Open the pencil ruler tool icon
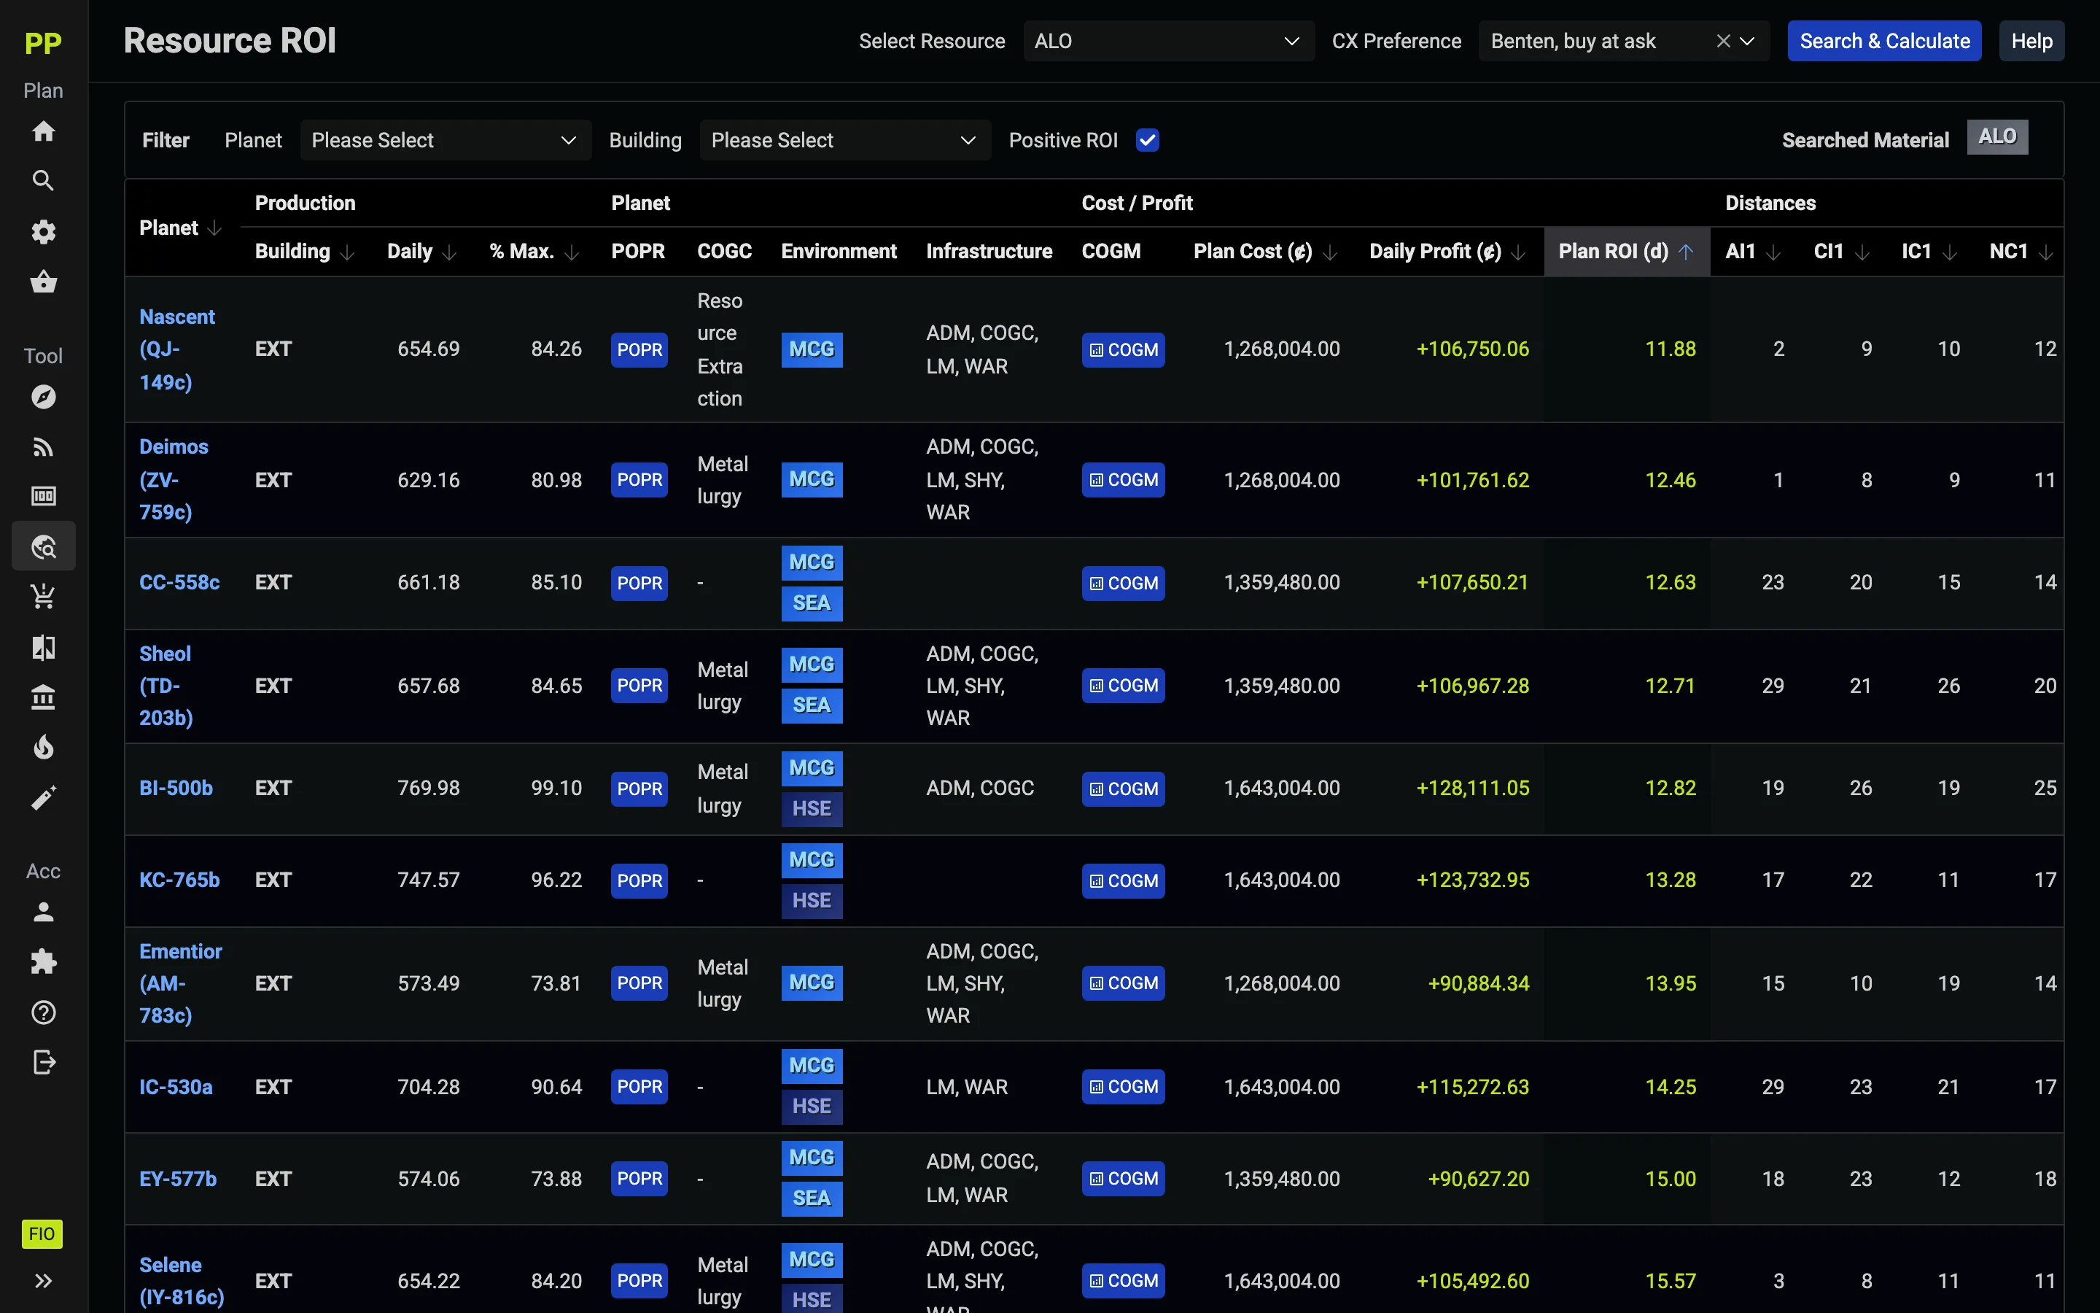 44,798
